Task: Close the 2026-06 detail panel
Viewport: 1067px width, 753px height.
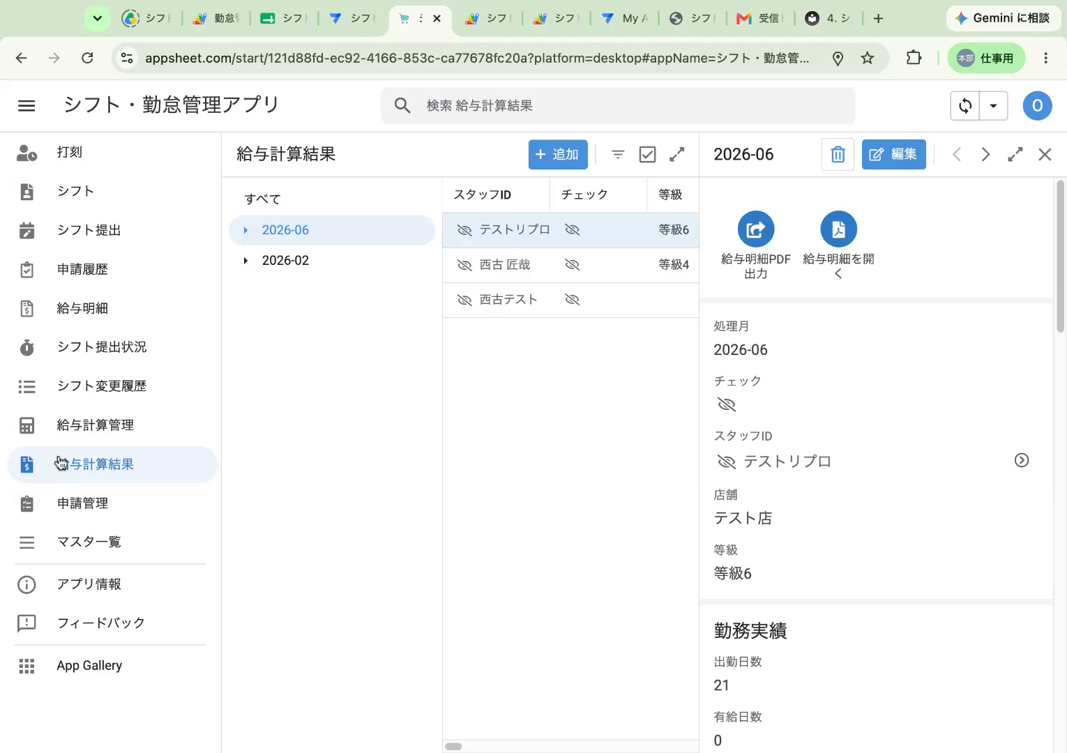Action: 1045,154
